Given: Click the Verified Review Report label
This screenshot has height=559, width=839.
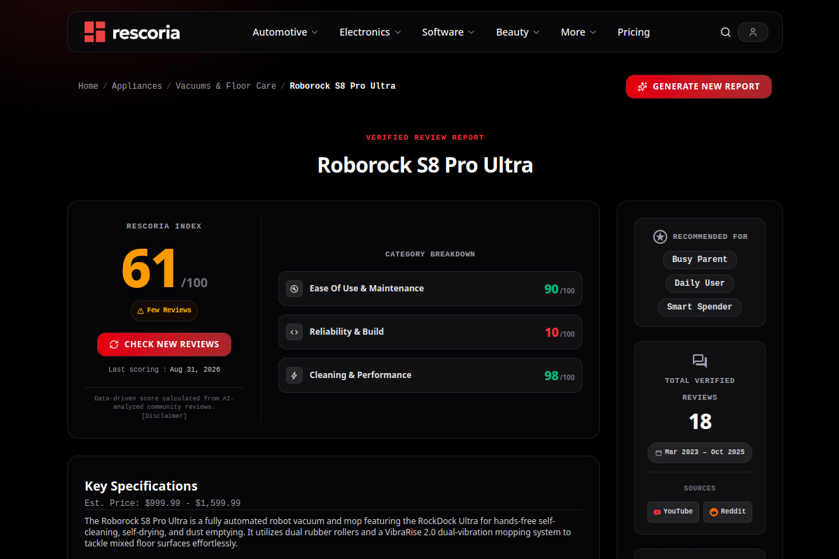Looking at the screenshot, I should pyautogui.click(x=425, y=138).
